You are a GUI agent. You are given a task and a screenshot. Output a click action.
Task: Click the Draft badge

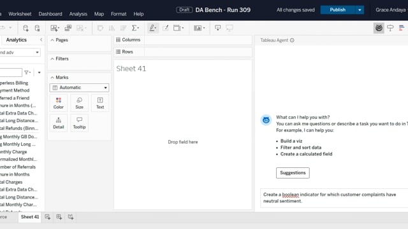184,10
